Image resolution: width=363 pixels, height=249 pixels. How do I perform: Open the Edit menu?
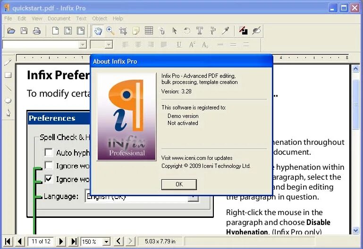(22, 18)
